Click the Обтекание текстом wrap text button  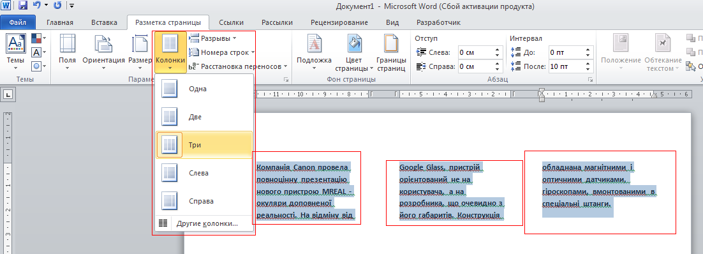coord(663,52)
